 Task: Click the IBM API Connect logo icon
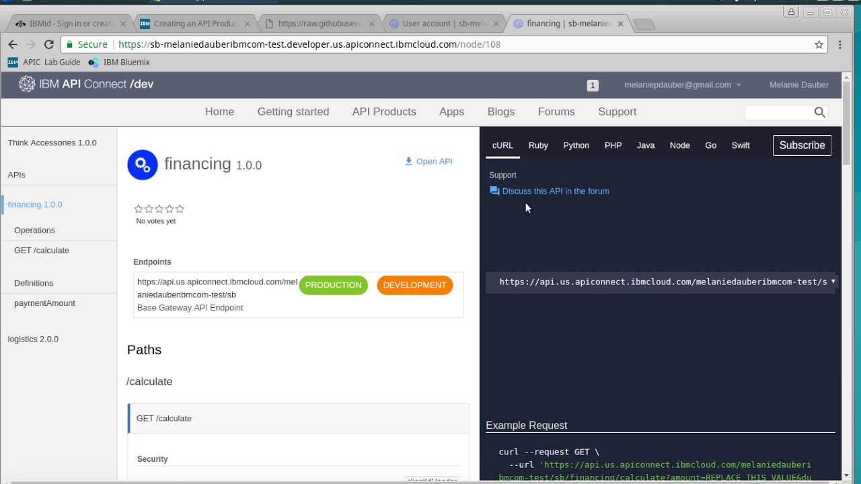coord(27,84)
